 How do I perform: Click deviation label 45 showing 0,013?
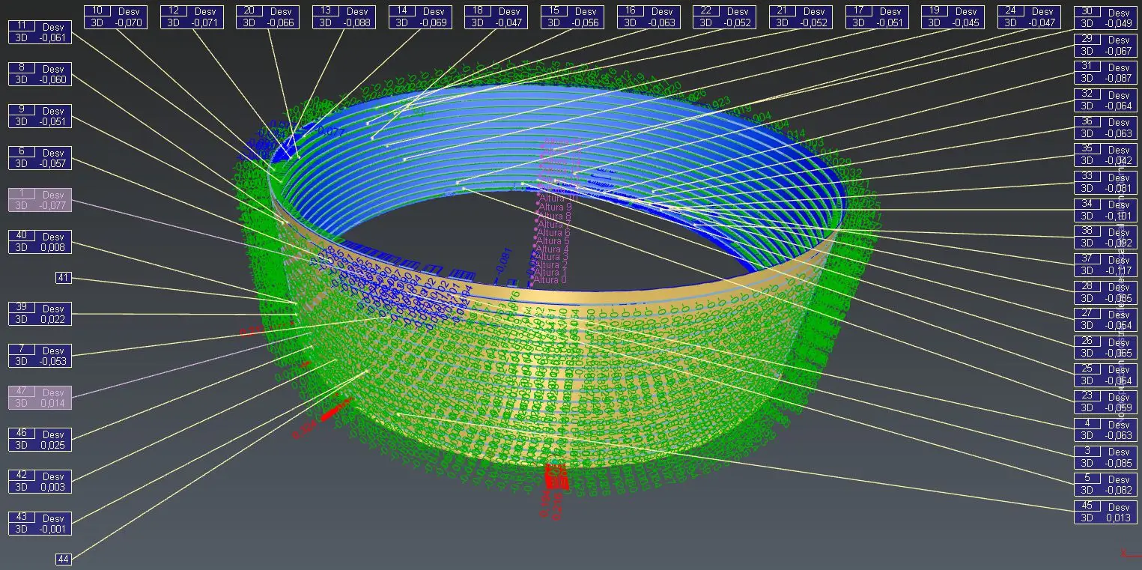tap(1105, 512)
